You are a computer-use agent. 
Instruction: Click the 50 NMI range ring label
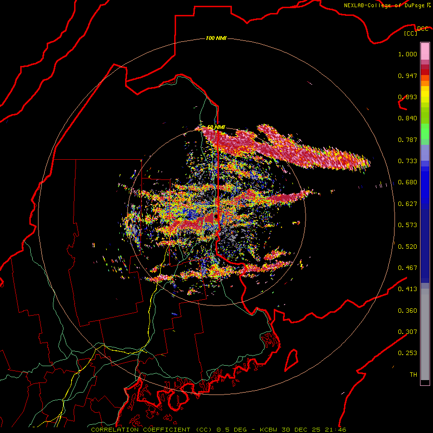coord(216,127)
